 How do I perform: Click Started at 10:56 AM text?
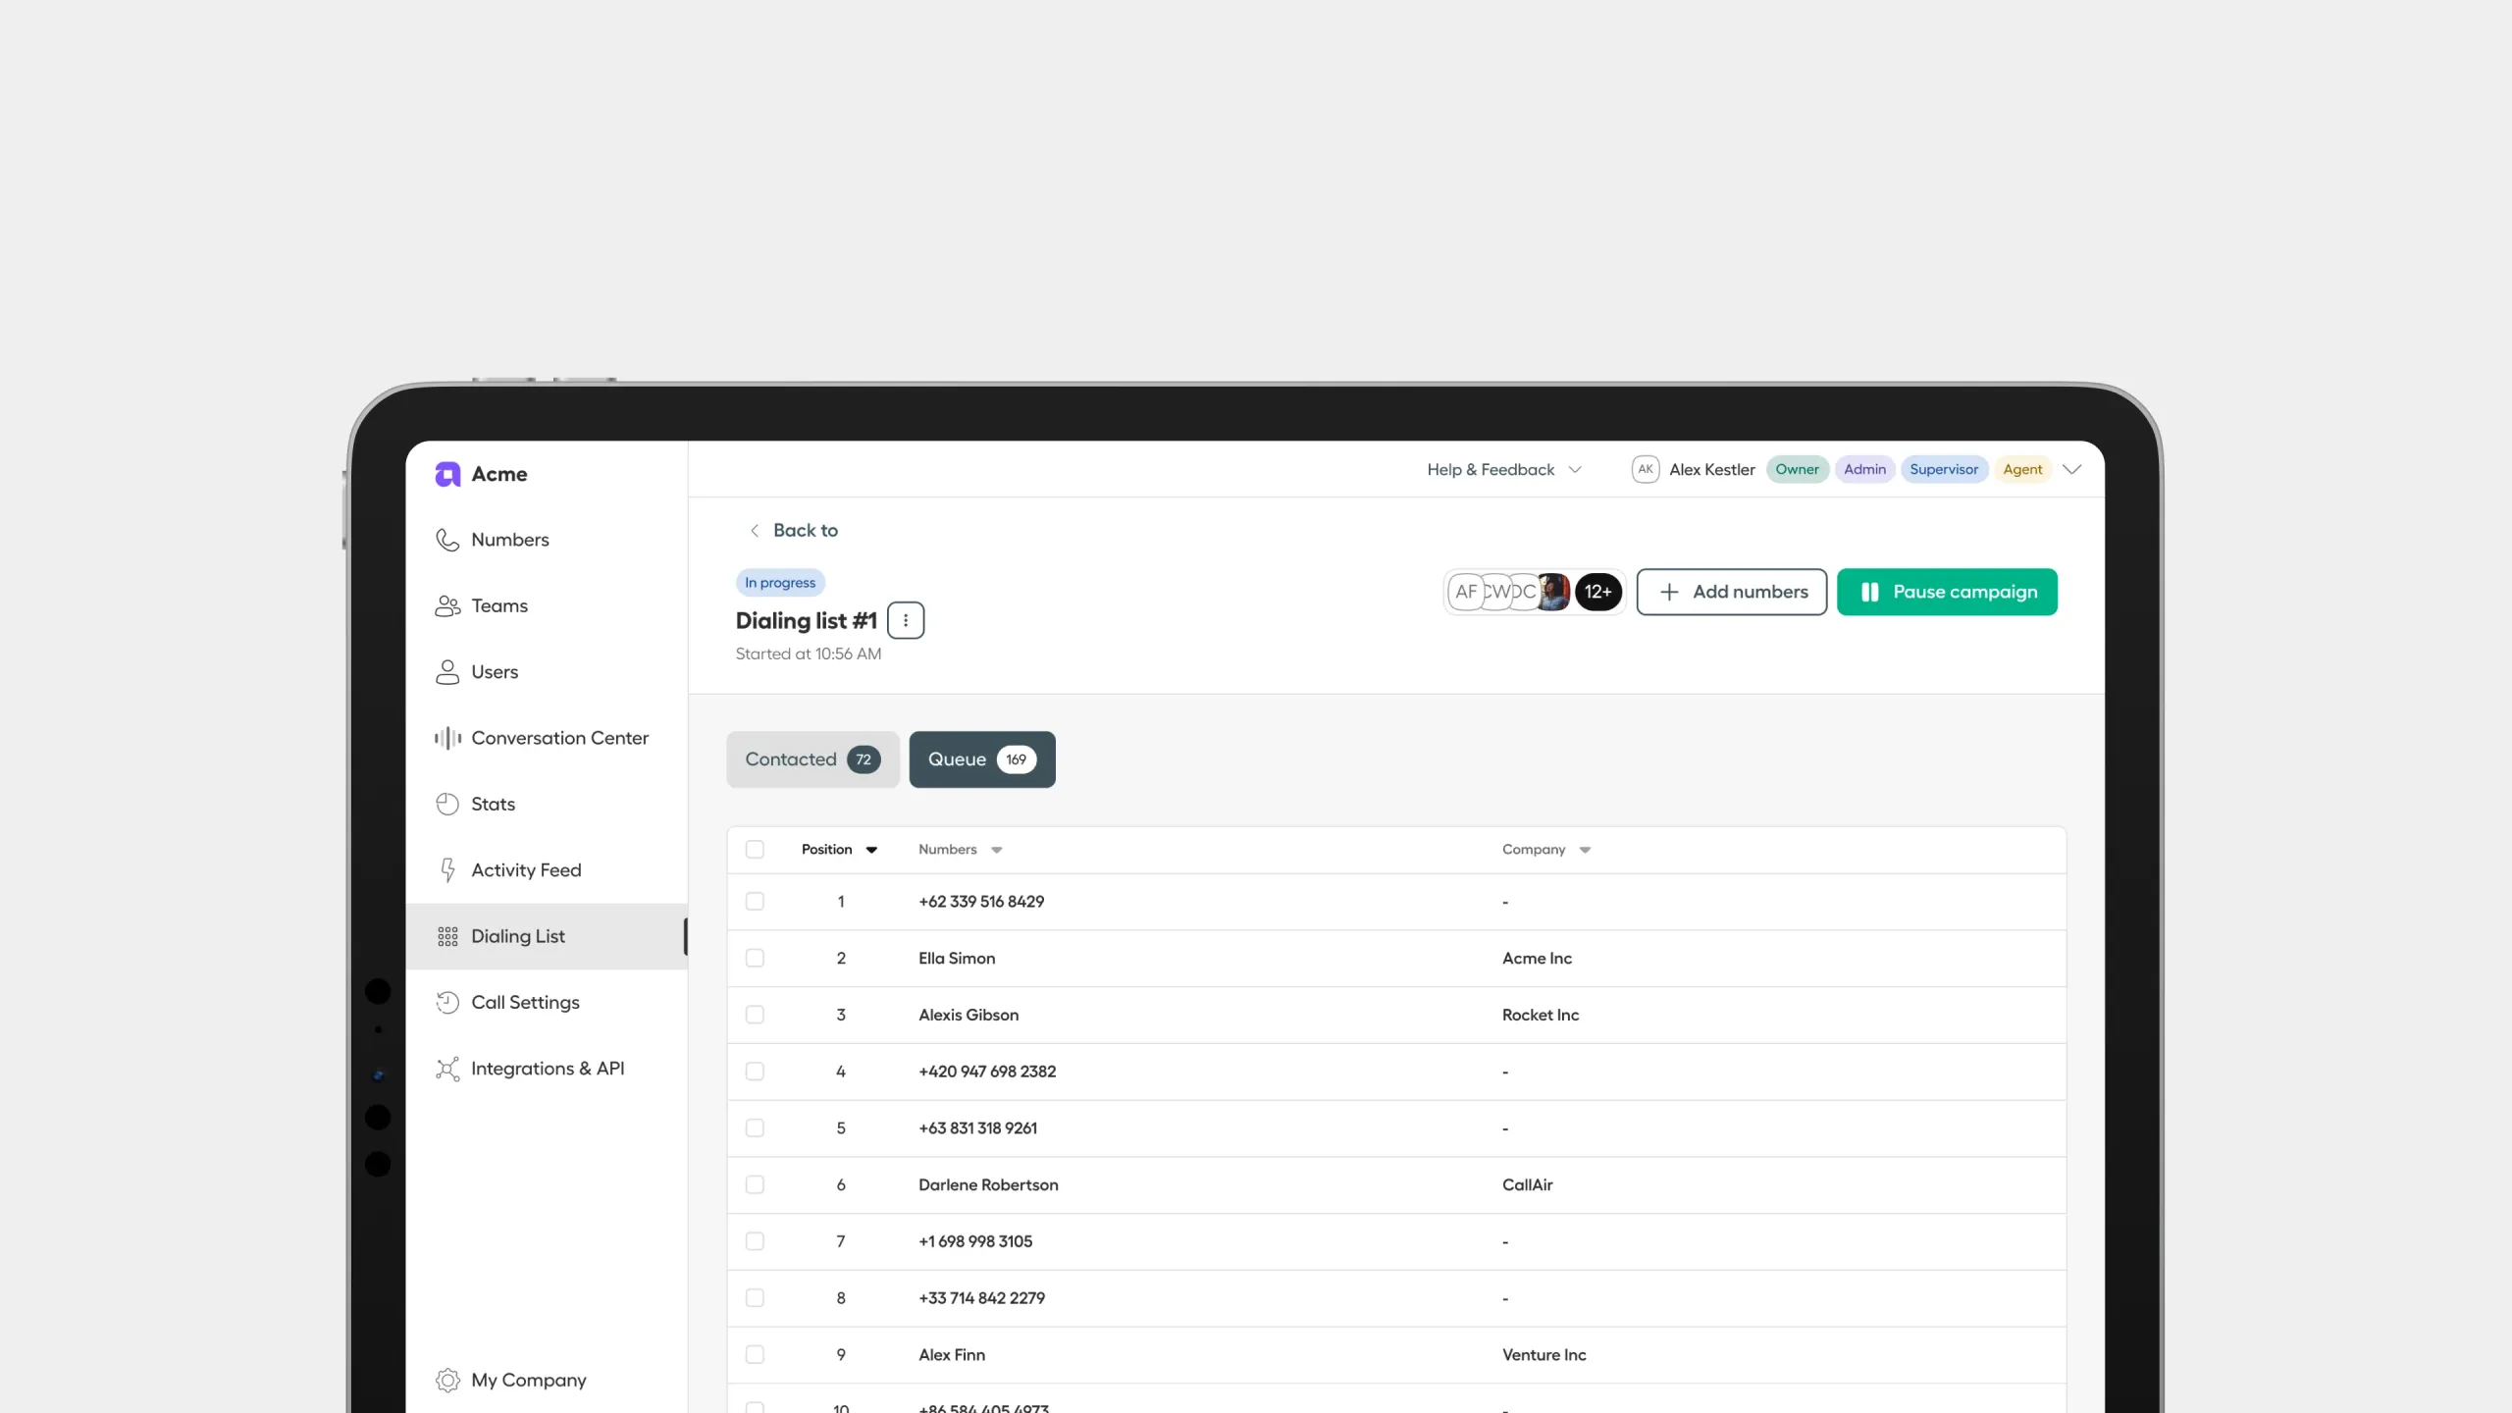tap(809, 654)
